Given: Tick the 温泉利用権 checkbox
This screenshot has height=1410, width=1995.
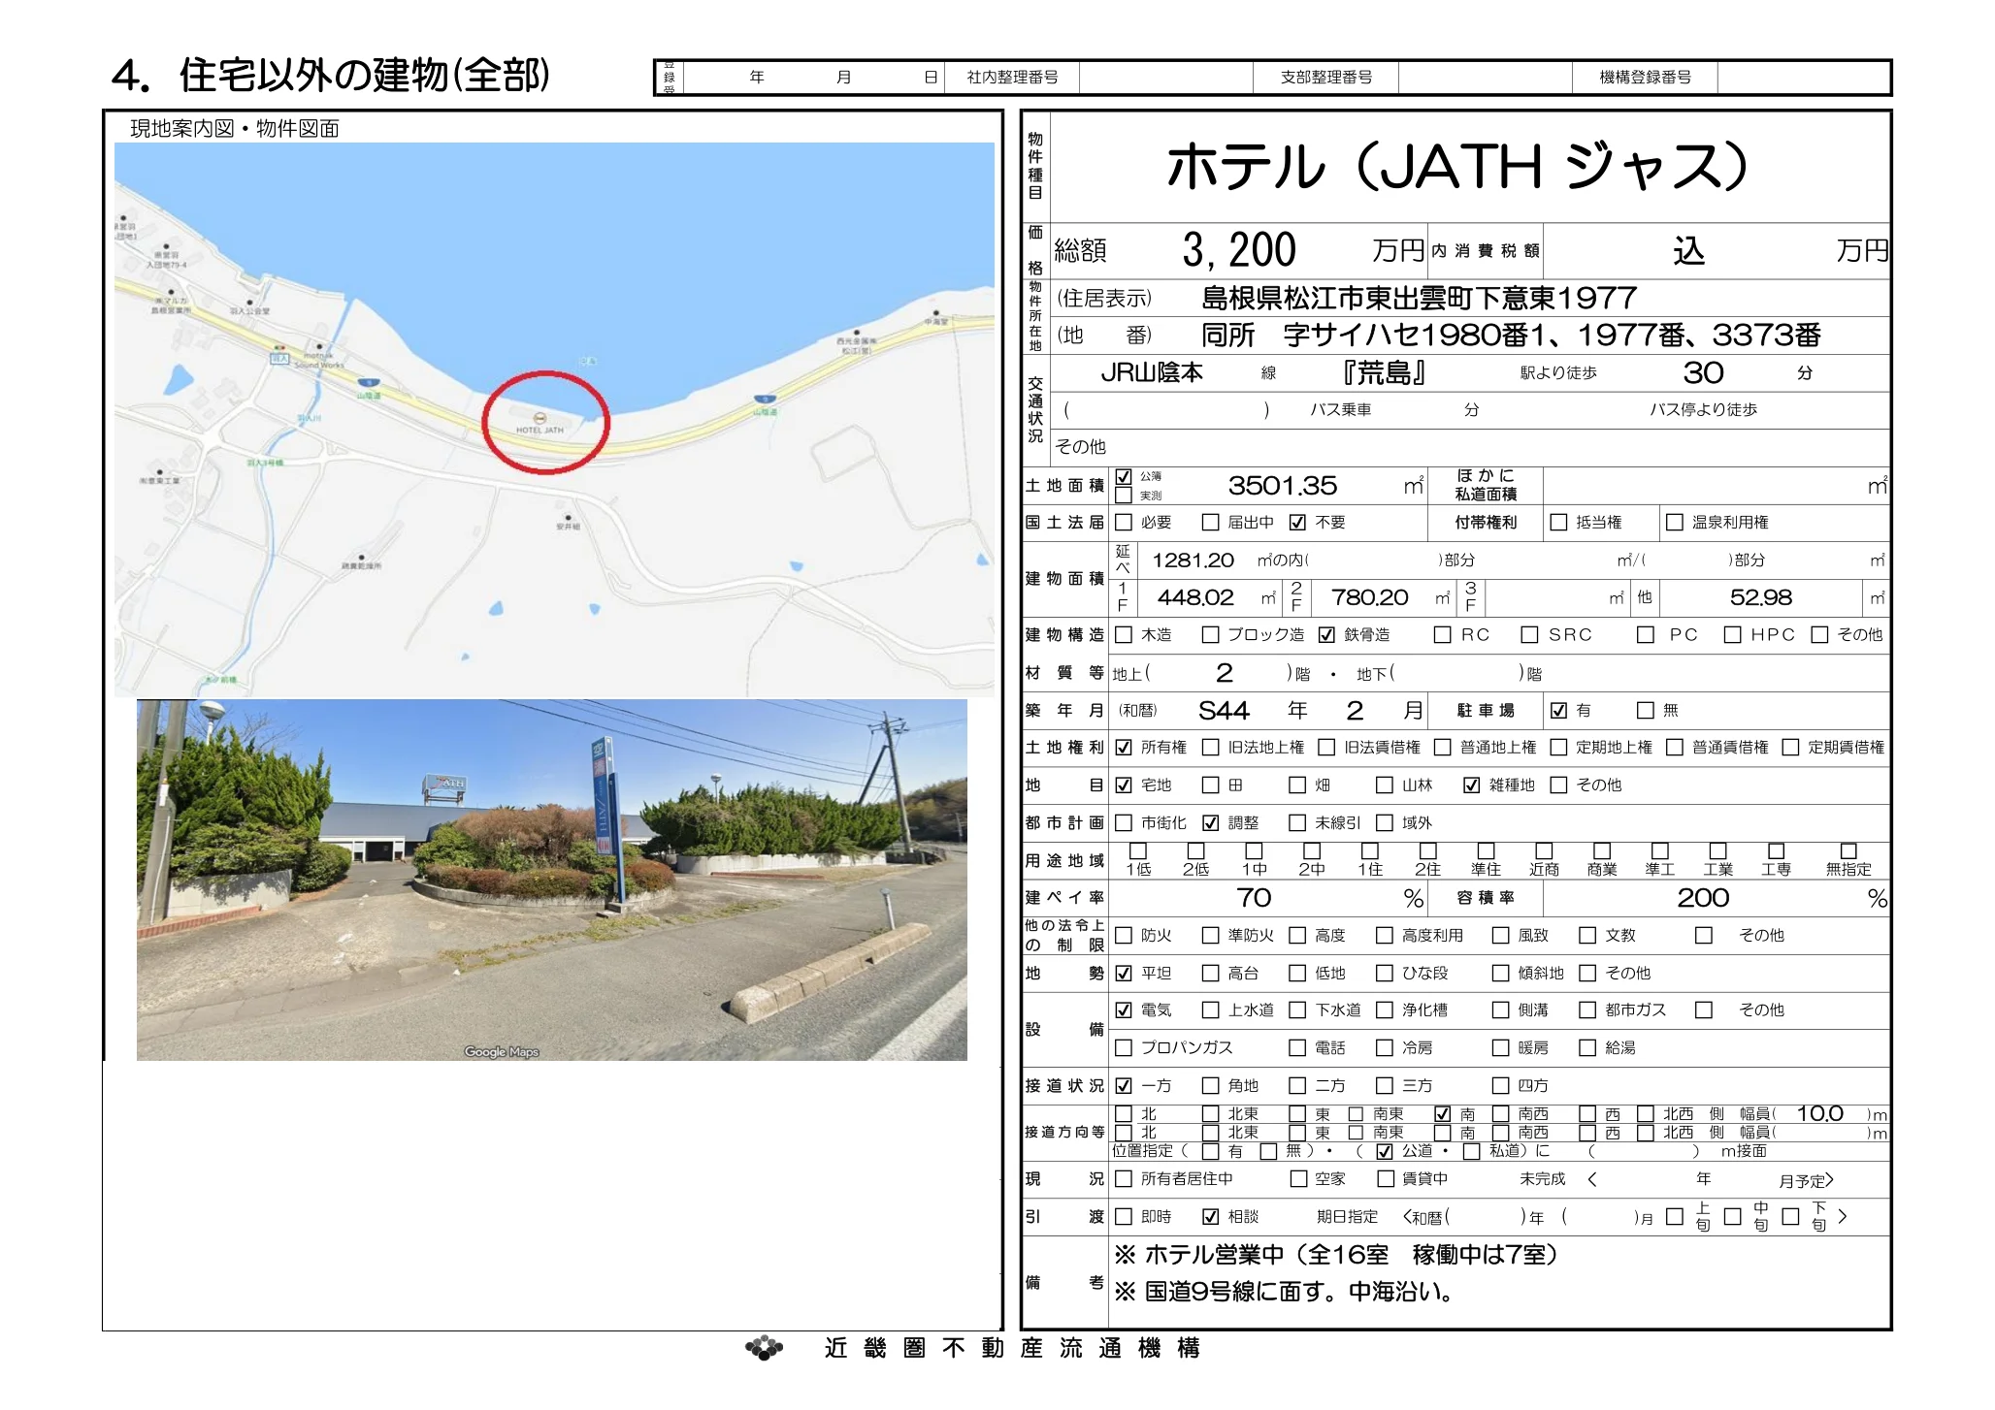Looking at the screenshot, I should tap(1675, 523).
